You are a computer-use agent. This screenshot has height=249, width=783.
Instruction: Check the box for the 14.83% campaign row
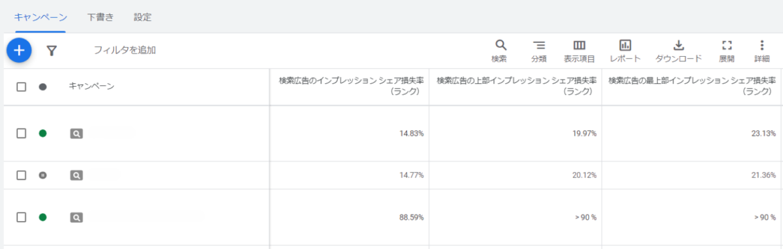[x=22, y=134]
